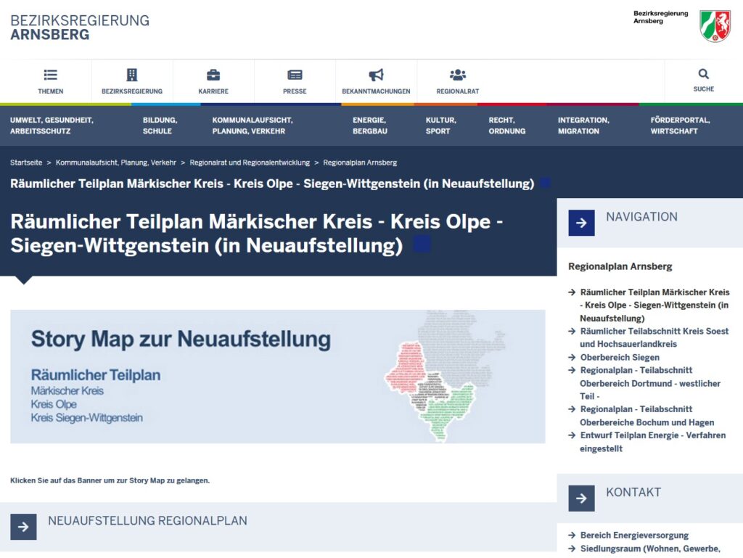Go to Bezirksregierung Arnsberg home logo text
Screen dimensions: 743x558
click(x=80, y=28)
